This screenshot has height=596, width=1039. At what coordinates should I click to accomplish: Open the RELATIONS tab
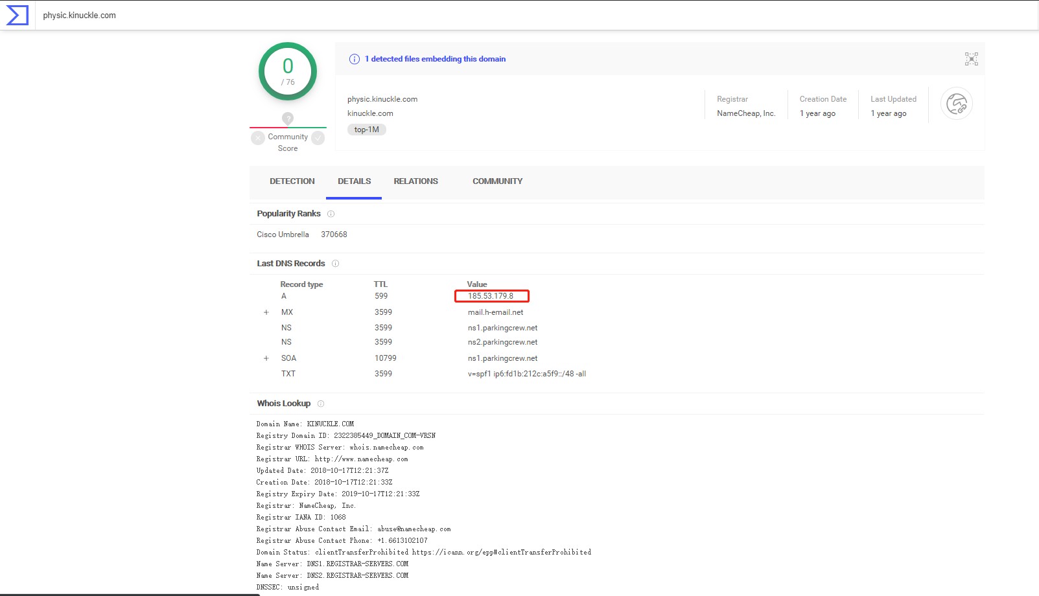click(415, 181)
